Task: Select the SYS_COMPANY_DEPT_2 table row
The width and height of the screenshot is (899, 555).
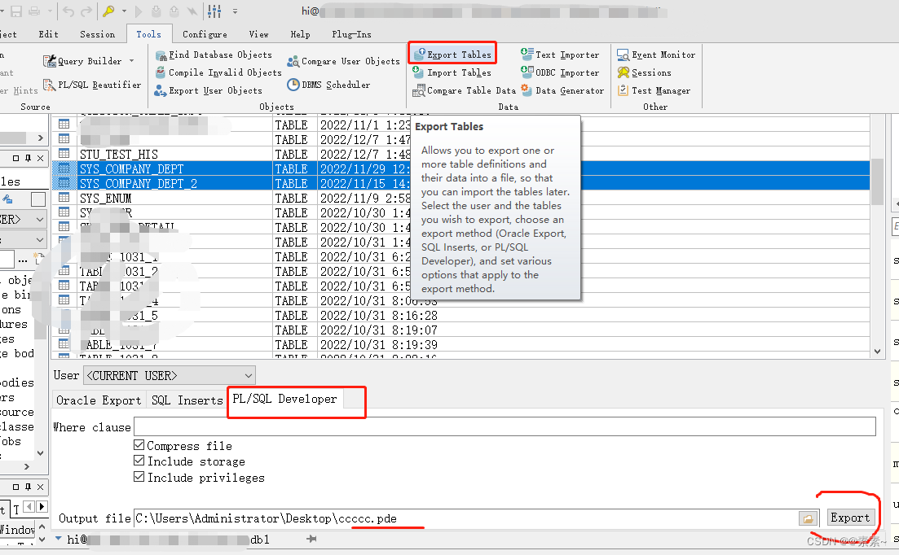Action: pyautogui.click(x=461, y=184)
